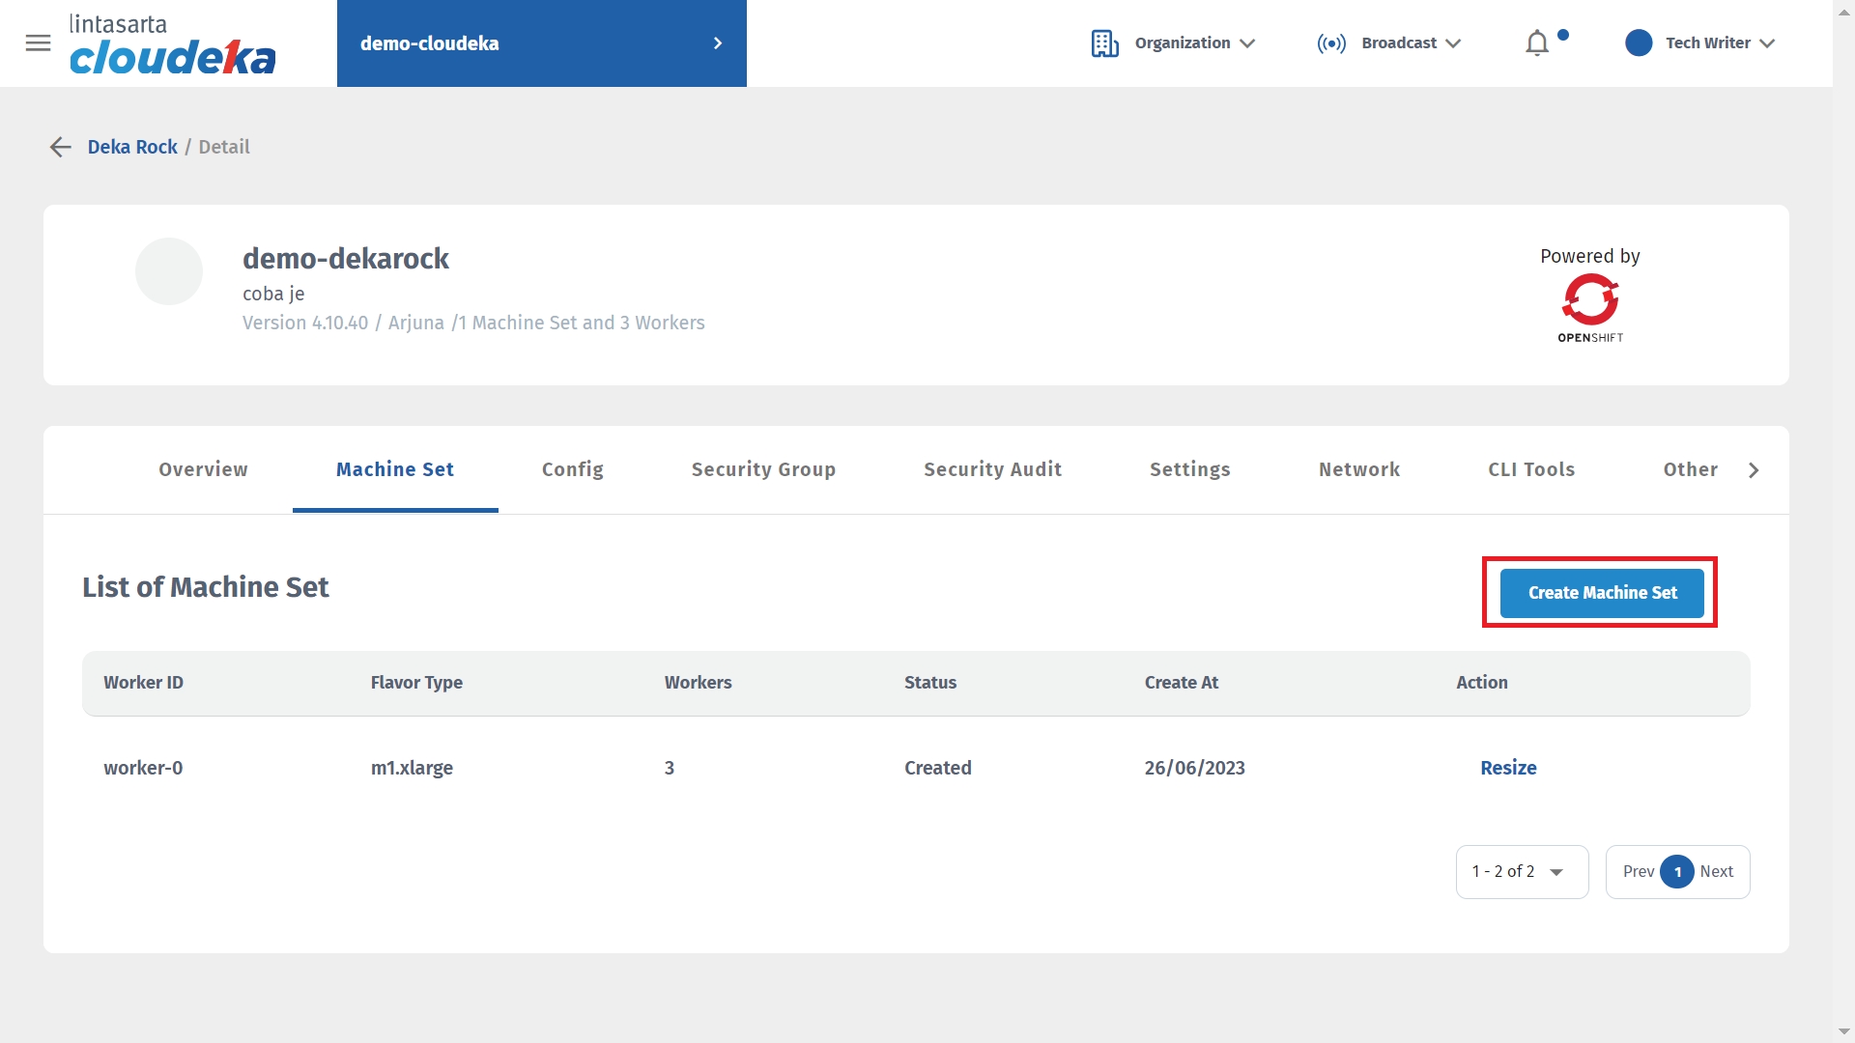Viewport: 1855px width, 1043px height.
Task: Click the back arrow beside Deka Rock
Action: (61, 147)
